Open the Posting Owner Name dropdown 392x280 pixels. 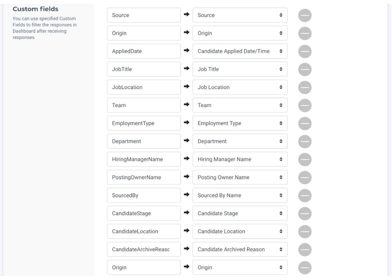[240, 177]
